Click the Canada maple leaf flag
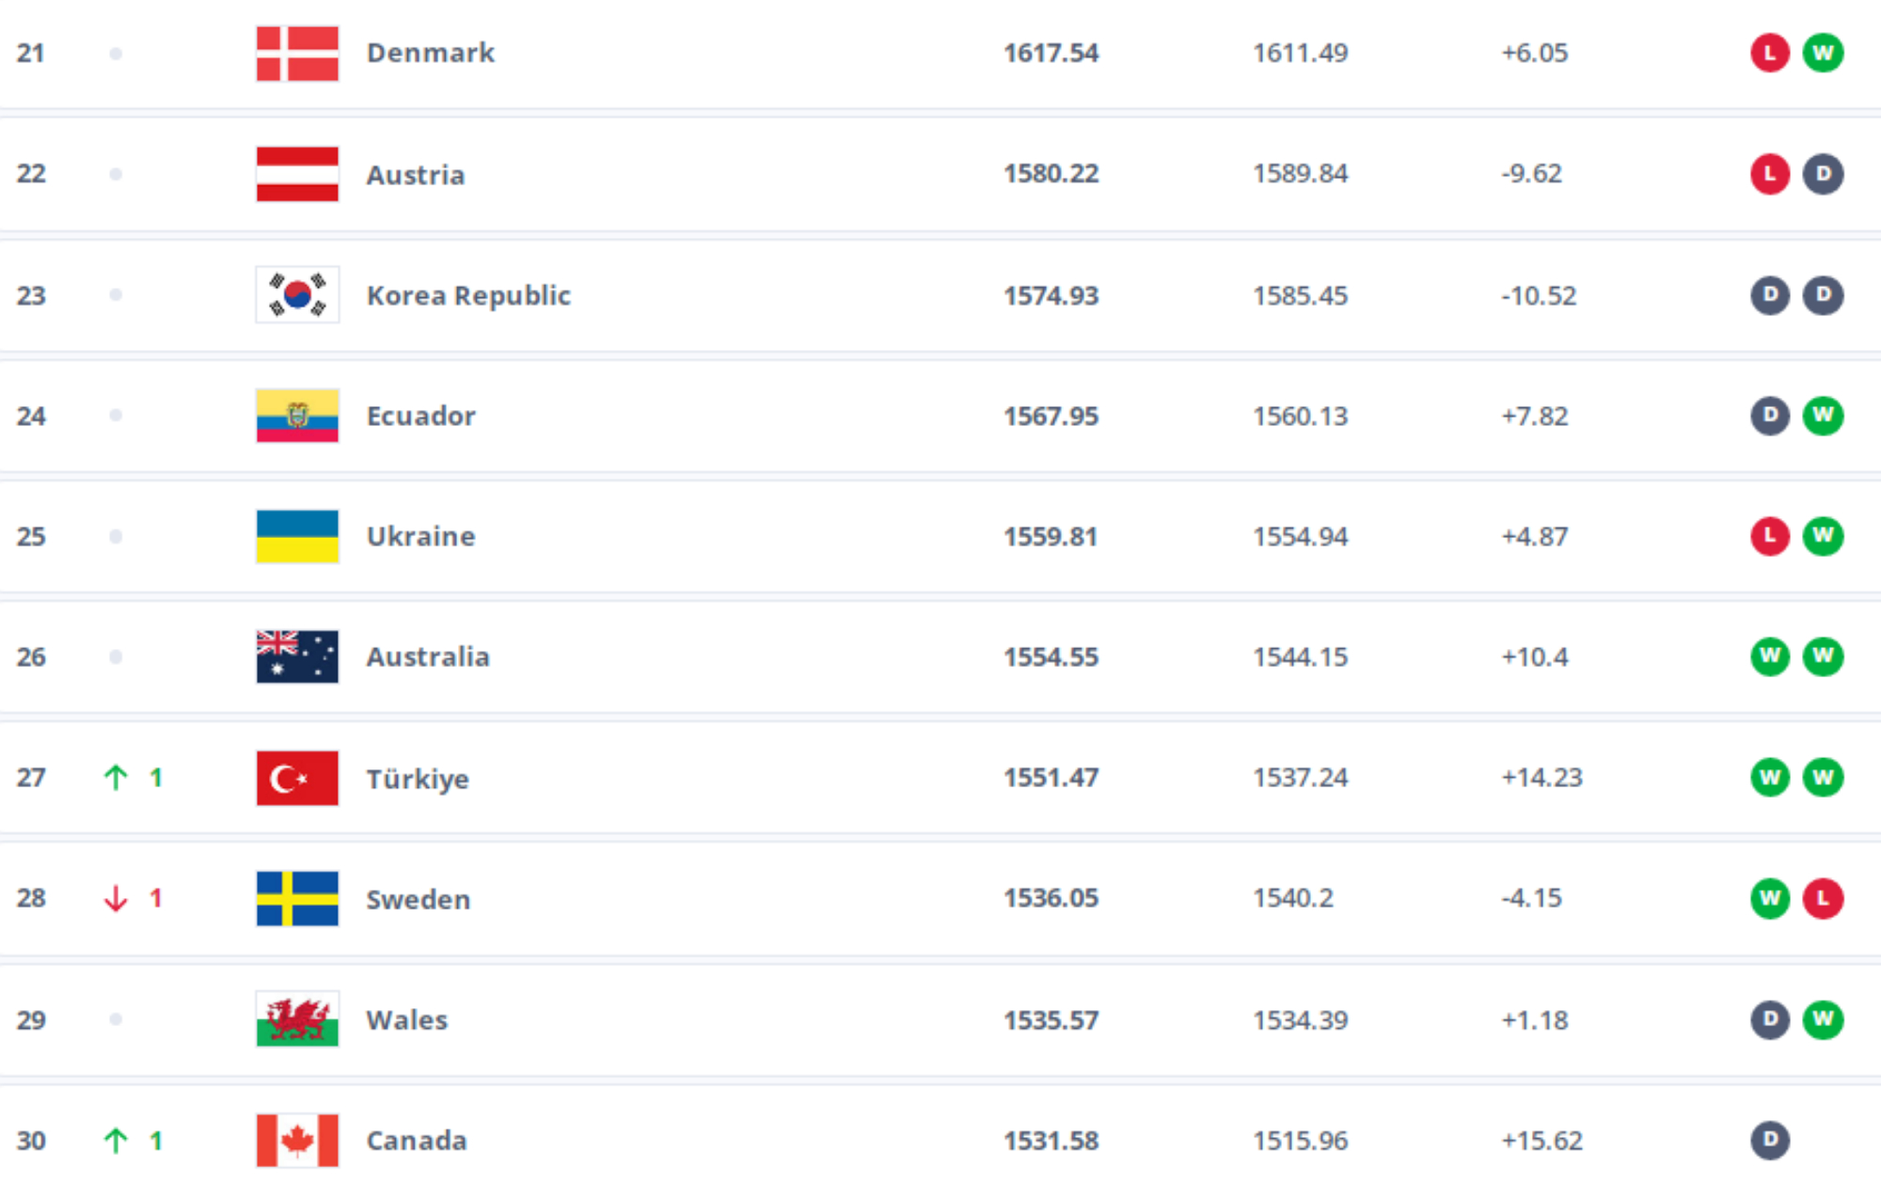This screenshot has height=1186, width=1881. 297,1140
